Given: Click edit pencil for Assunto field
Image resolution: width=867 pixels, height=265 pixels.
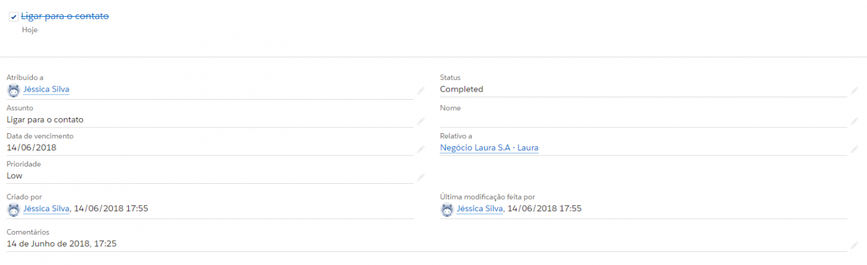Looking at the screenshot, I should pos(420,120).
